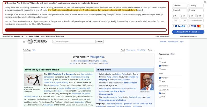Click Proceed with the donation button
Image resolution: width=207 pixels, height=107 pixels.
[188, 32]
